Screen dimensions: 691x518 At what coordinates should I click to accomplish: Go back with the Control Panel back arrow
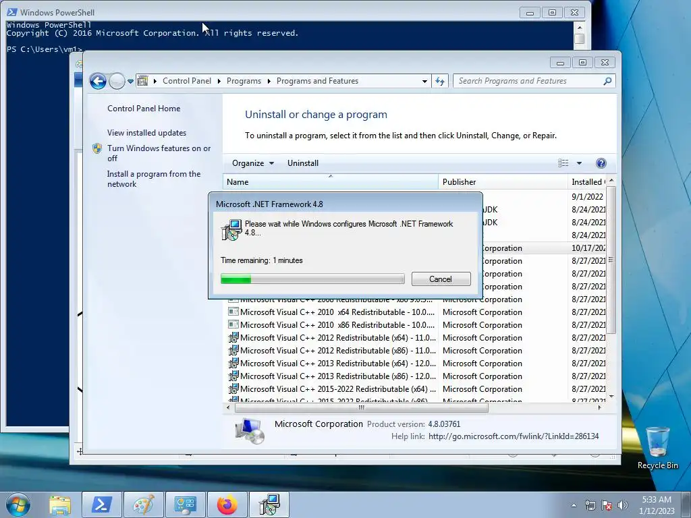click(x=98, y=81)
